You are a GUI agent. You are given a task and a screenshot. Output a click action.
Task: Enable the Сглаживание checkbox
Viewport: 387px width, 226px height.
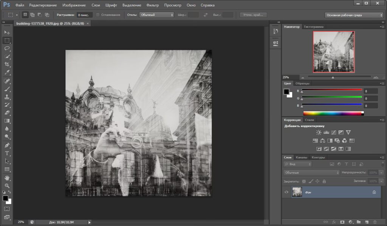[98, 15]
